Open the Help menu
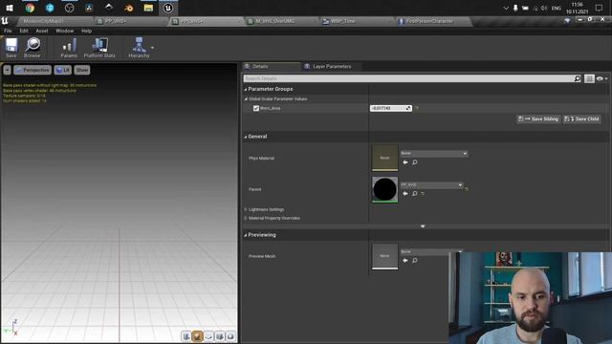This screenshot has height=344, width=612. (86, 31)
